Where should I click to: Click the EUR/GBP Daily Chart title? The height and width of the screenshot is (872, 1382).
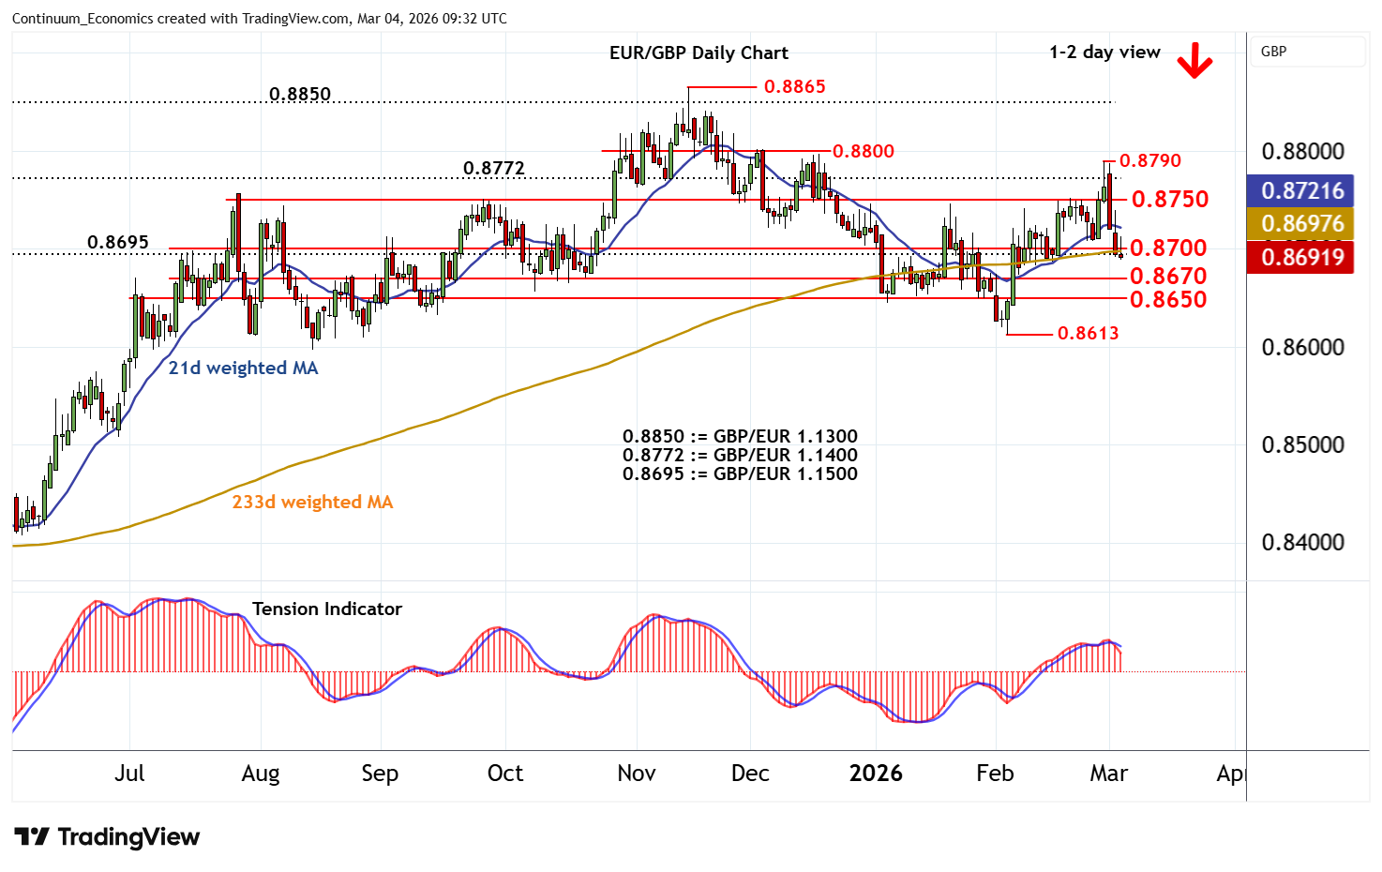click(699, 53)
